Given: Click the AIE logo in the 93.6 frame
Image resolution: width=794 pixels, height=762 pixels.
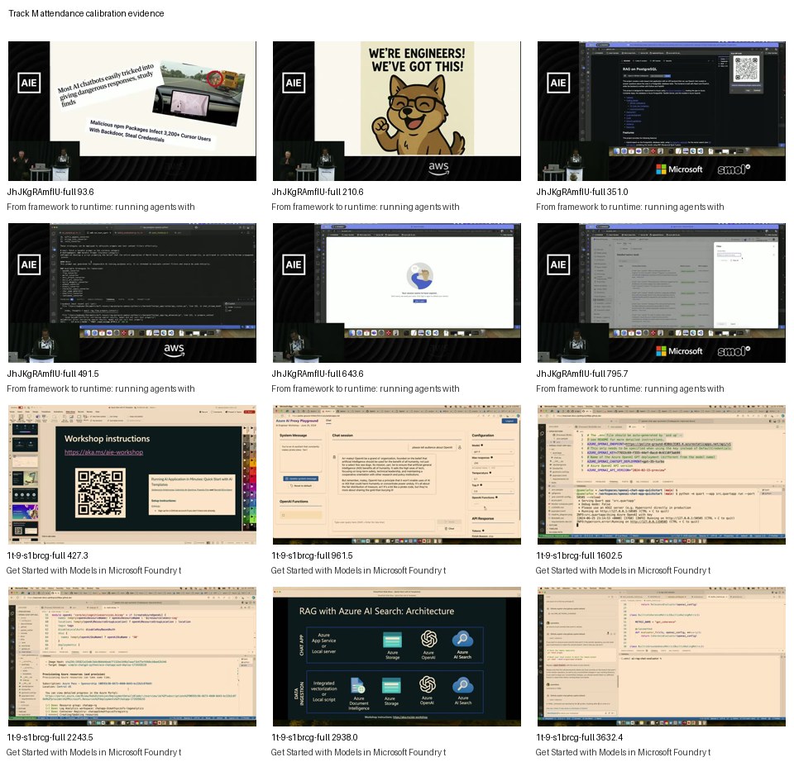Looking at the screenshot, I should coord(28,83).
